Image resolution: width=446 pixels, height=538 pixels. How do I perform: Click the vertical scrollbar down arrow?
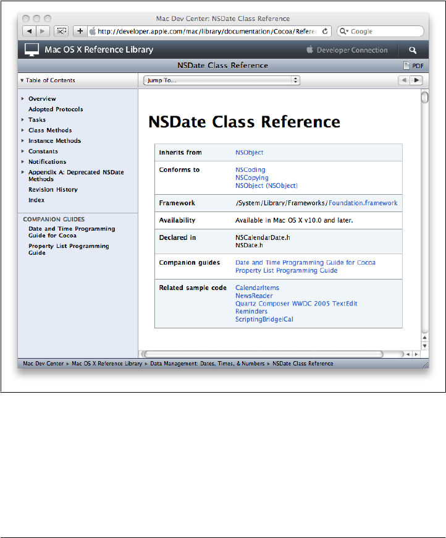424,346
